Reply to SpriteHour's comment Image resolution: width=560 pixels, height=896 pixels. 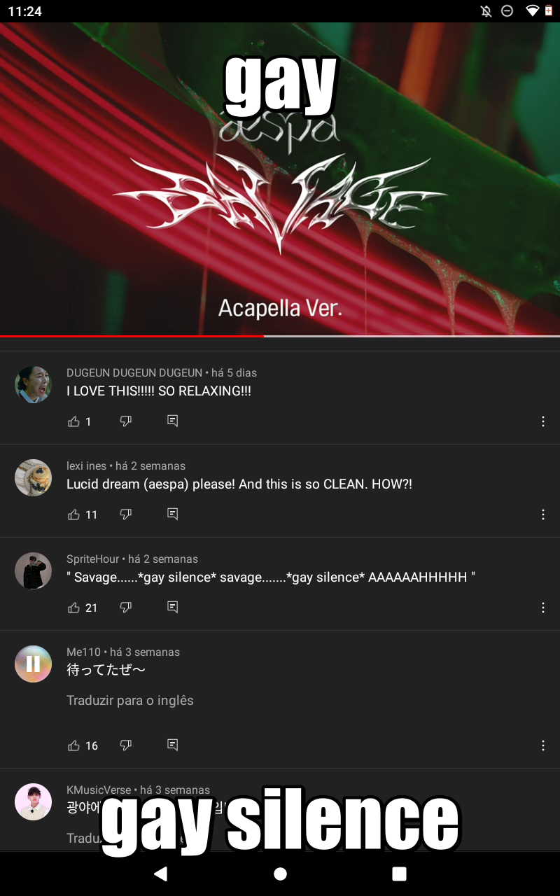click(173, 608)
